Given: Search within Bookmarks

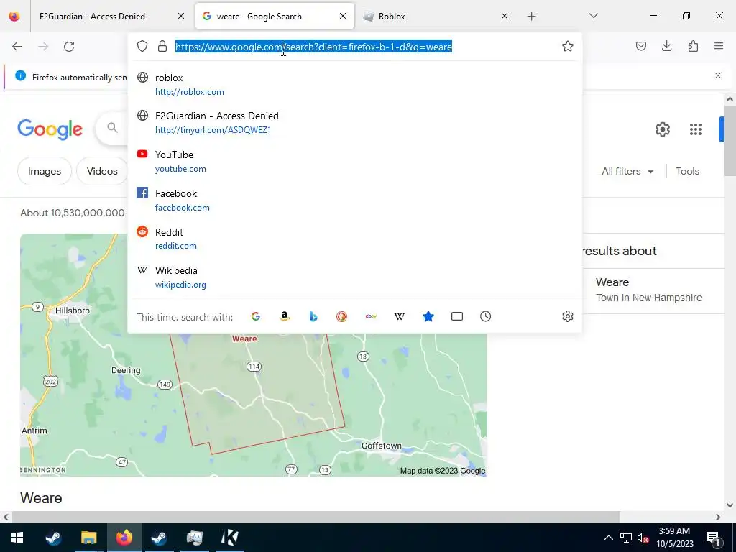Looking at the screenshot, I should click(428, 316).
